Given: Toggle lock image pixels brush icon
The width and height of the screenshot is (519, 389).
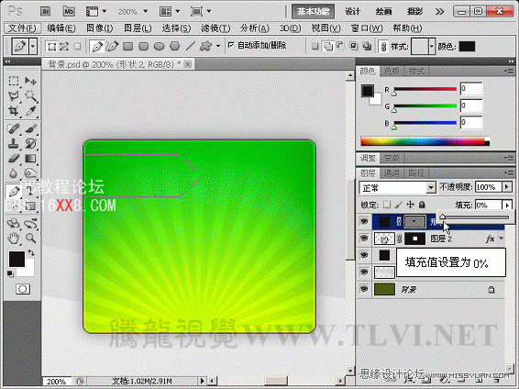Looking at the screenshot, I should pos(399,205).
